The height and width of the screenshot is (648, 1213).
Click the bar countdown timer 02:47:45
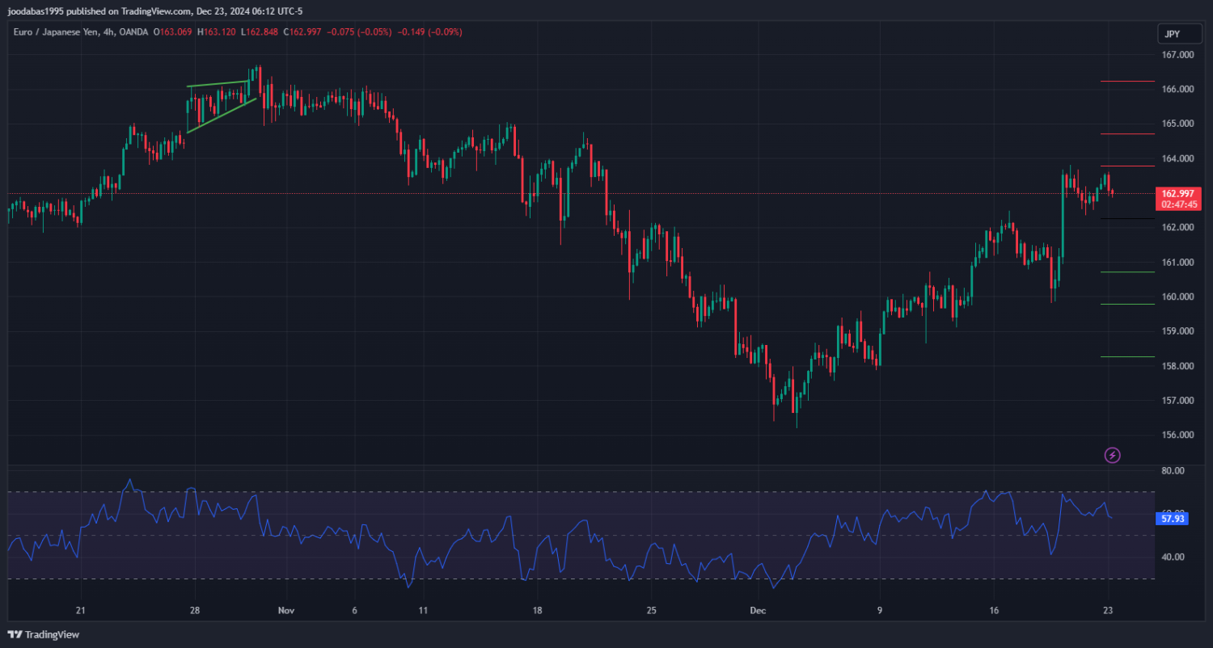click(x=1178, y=204)
